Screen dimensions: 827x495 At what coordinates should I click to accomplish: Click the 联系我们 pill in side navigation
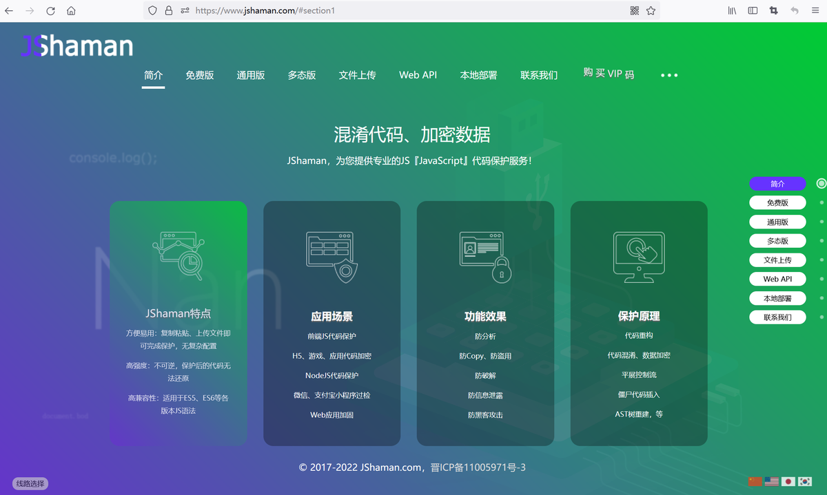(x=777, y=317)
